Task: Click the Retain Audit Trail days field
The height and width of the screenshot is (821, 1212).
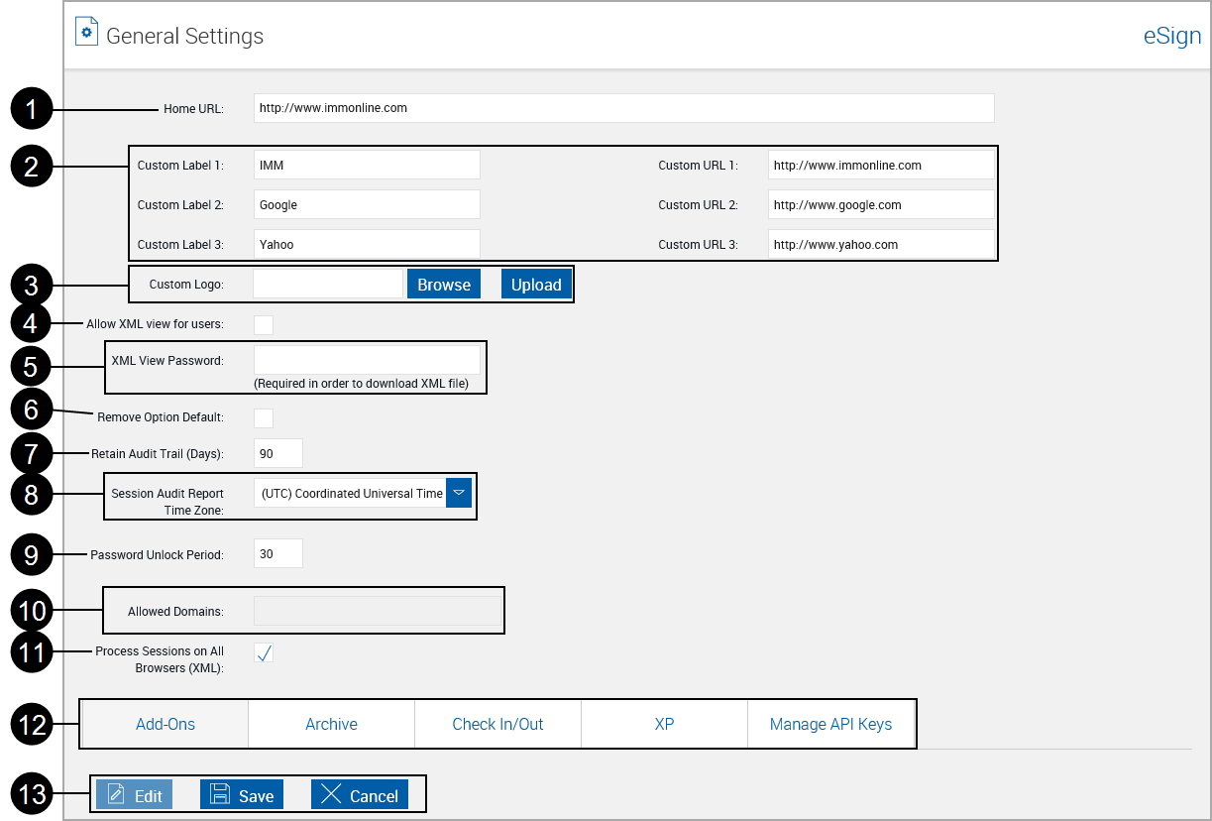Action: click(277, 452)
